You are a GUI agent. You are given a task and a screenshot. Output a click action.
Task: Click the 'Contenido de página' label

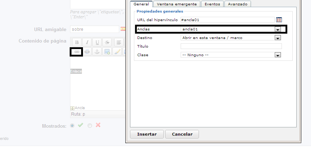click(x=42, y=41)
